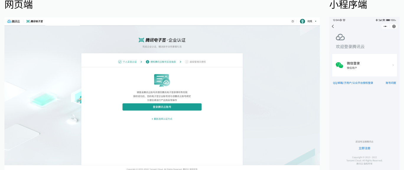The width and height of the screenshot is (404, 170).
Task: Select step 3 超级管理员授权
Action: click(196, 62)
